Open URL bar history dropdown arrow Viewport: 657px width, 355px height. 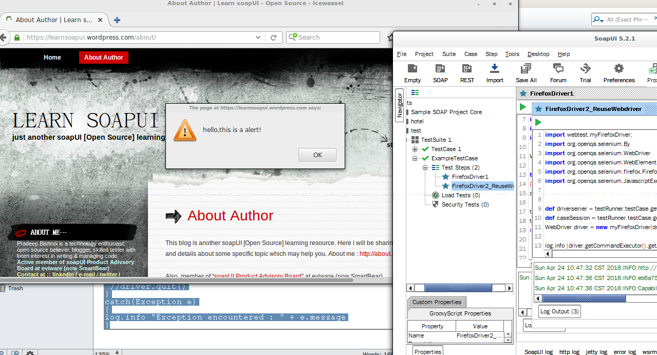coord(258,38)
